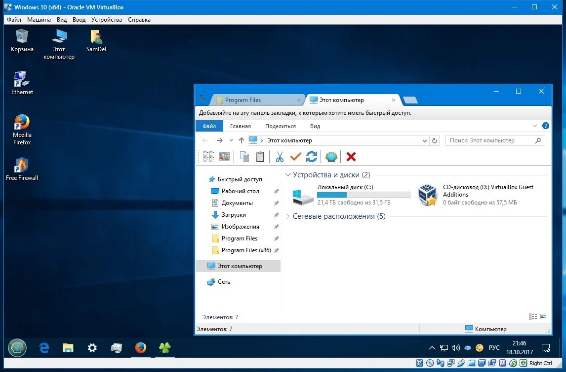Screen dimensions: 566x372
Task: Click the ribbon Help question mark button
Action: click(x=546, y=126)
